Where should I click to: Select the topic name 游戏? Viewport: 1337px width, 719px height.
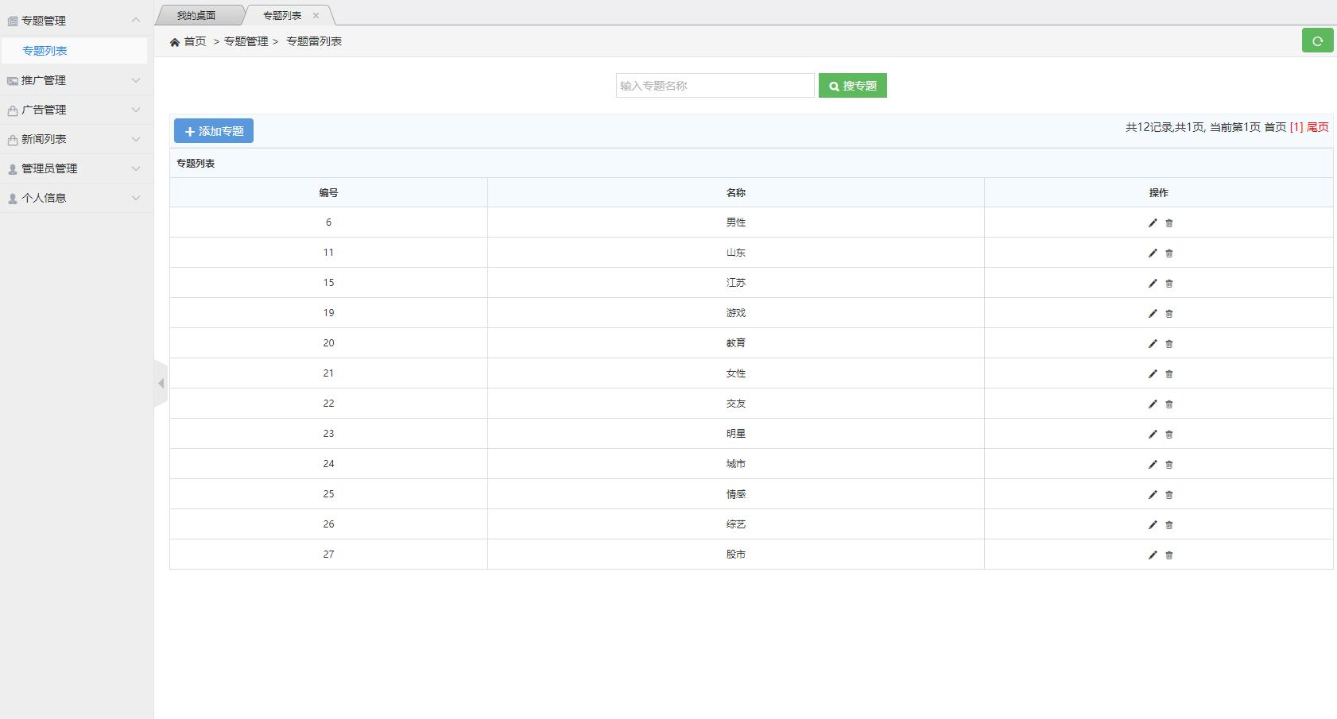point(736,313)
